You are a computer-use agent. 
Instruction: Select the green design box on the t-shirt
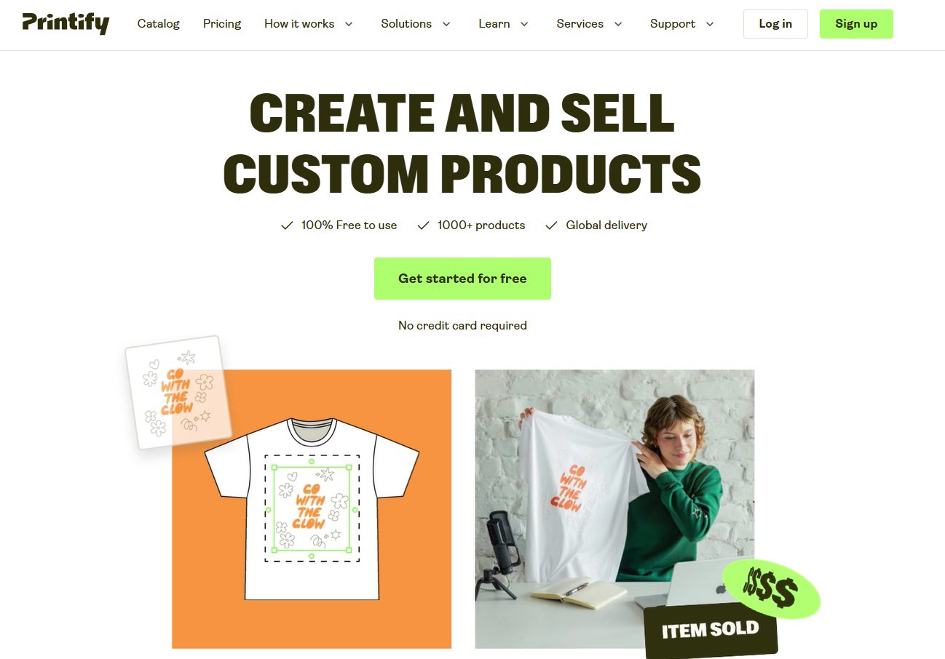click(312, 507)
